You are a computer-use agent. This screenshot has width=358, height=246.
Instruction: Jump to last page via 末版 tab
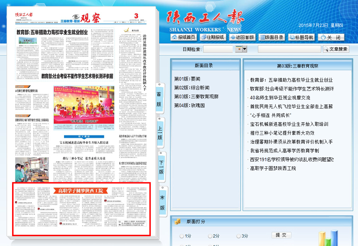162,203
